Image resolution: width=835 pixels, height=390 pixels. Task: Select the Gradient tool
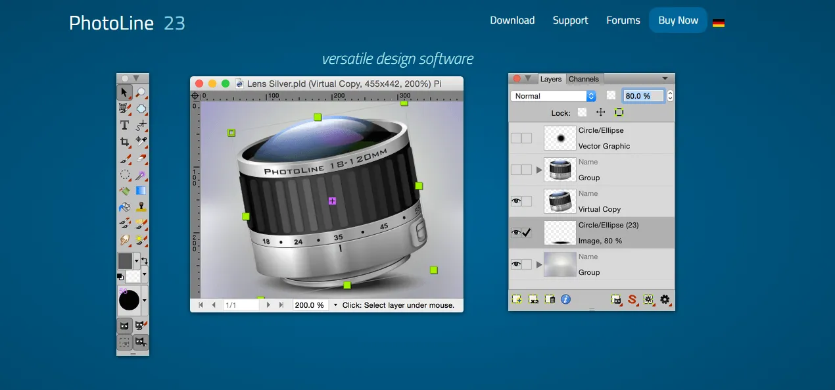tap(141, 191)
